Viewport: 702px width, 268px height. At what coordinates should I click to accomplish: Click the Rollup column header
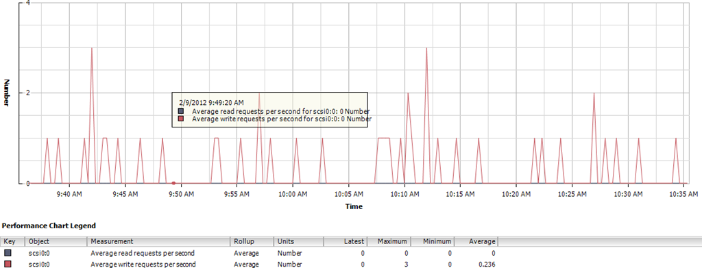pyautogui.click(x=252, y=241)
